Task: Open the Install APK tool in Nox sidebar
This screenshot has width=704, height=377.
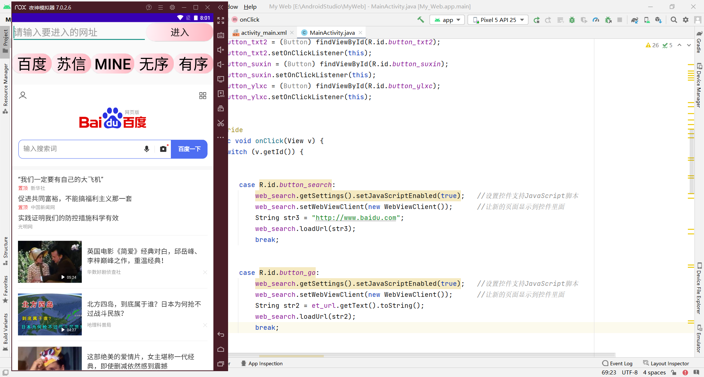Action: pyautogui.click(x=220, y=94)
